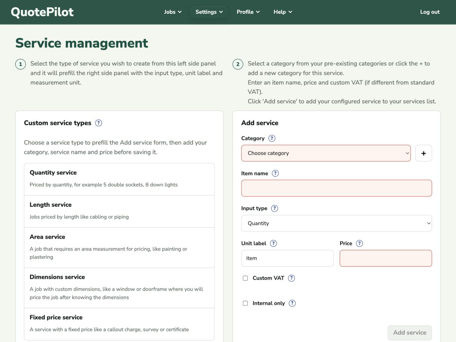Tick the Custom VAT checkbox
Viewport: 456px width, 342px height.
coord(245,278)
